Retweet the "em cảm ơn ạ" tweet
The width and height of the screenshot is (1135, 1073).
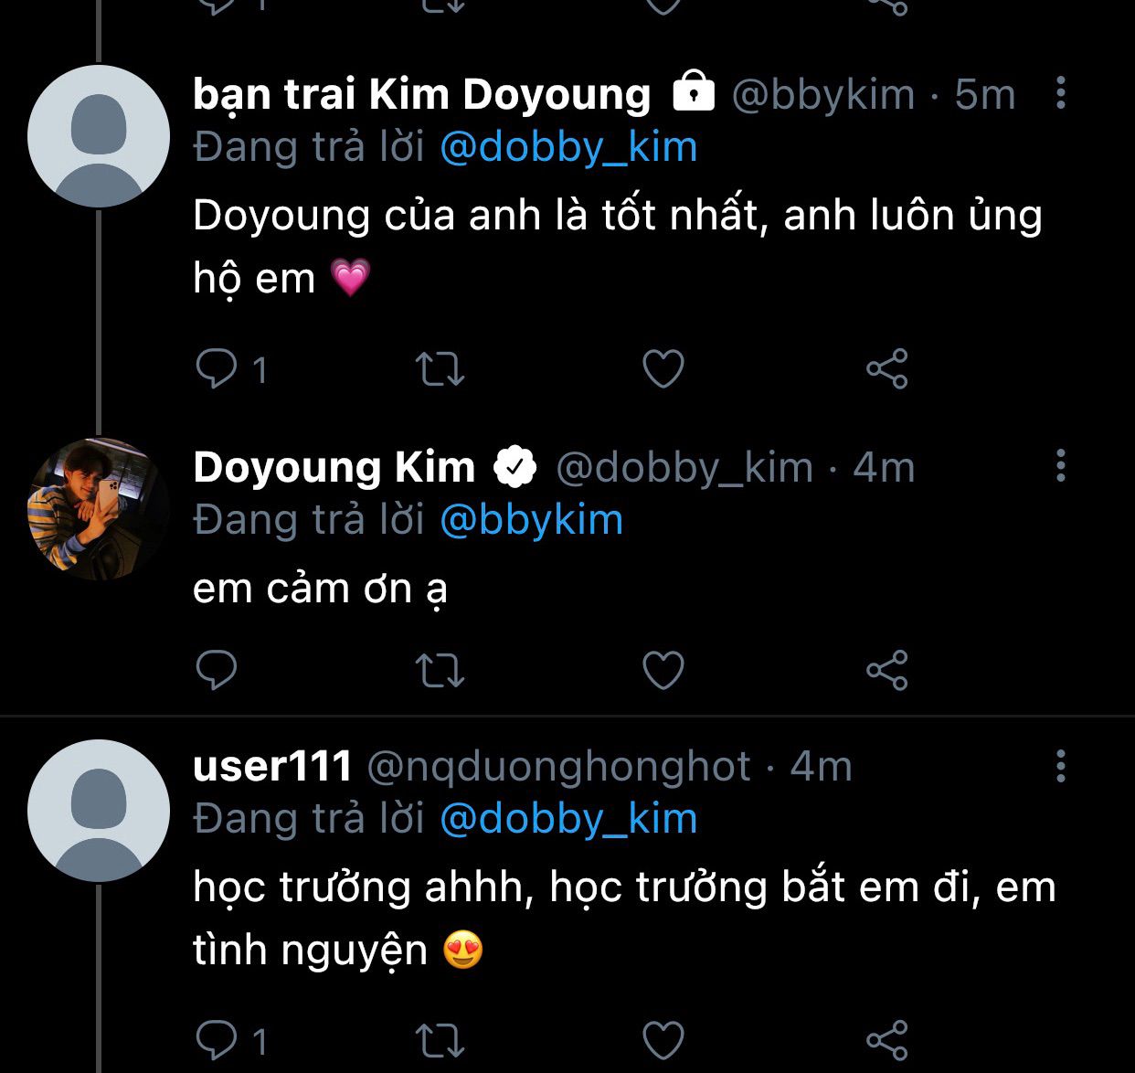[440, 671]
